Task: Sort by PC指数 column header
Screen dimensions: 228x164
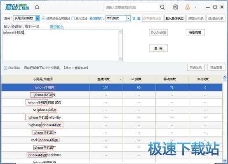Action: (x=139, y=79)
